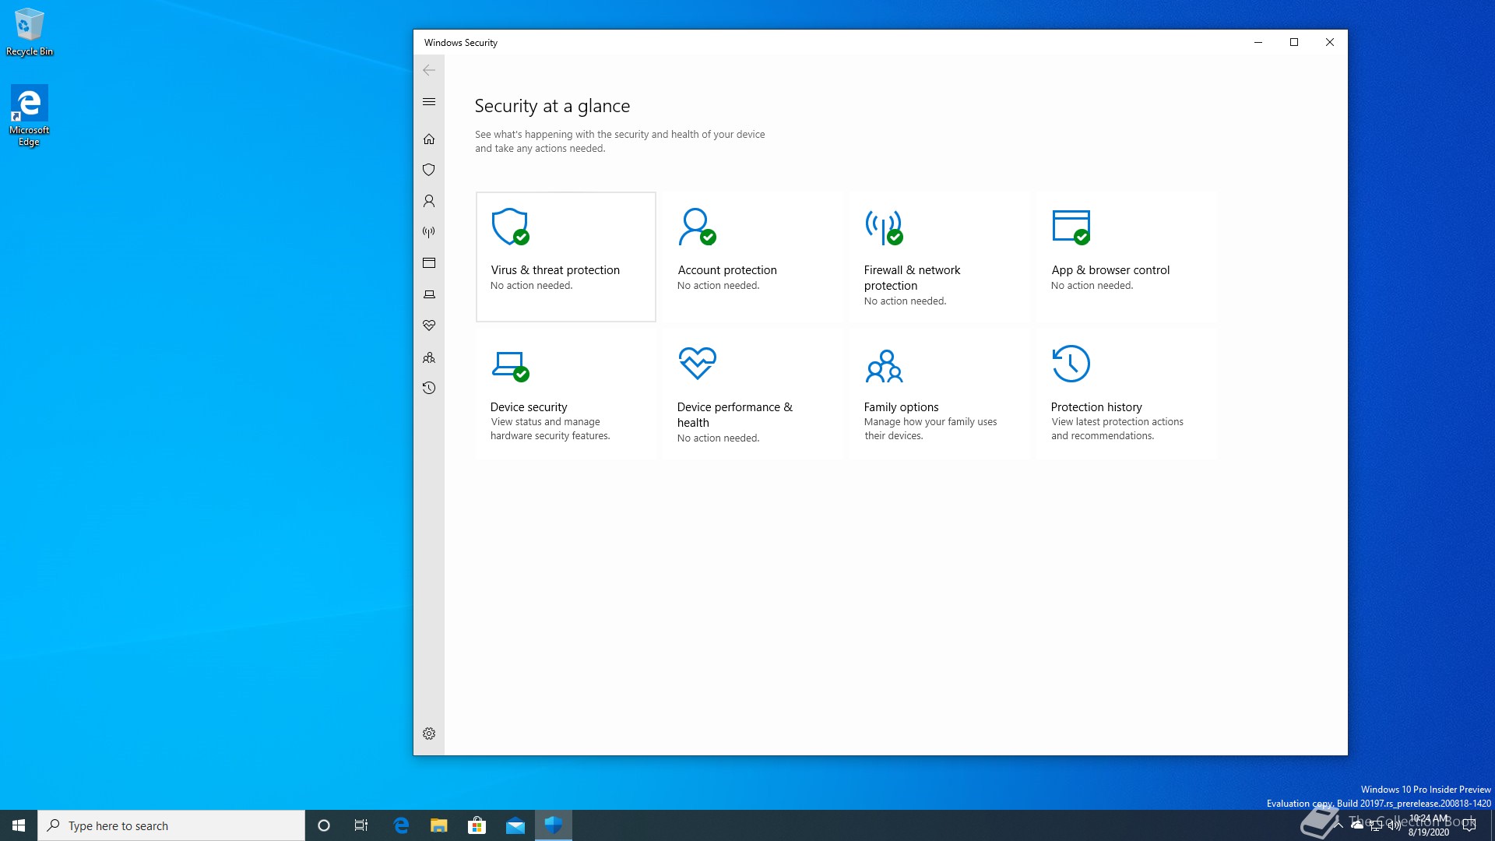Click 'Manage how your family uses their devices' text
This screenshot has width=1495, height=841.
tap(930, 429)
